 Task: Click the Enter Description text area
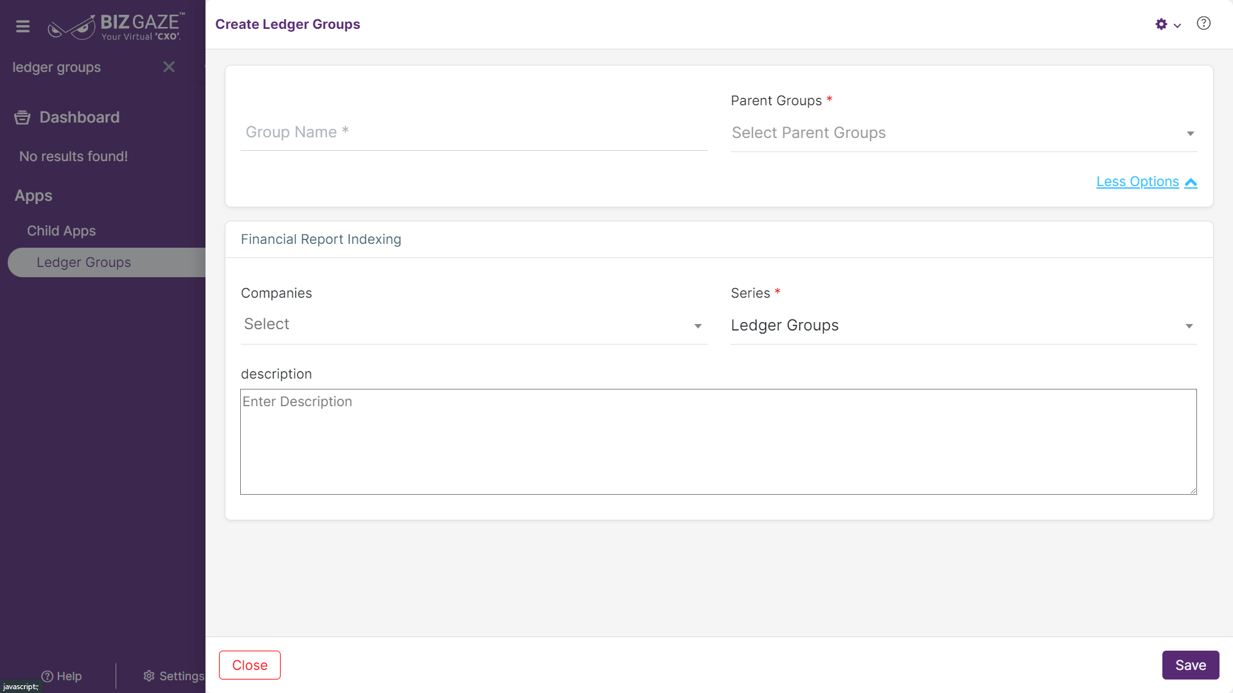(x=718, y=441)
